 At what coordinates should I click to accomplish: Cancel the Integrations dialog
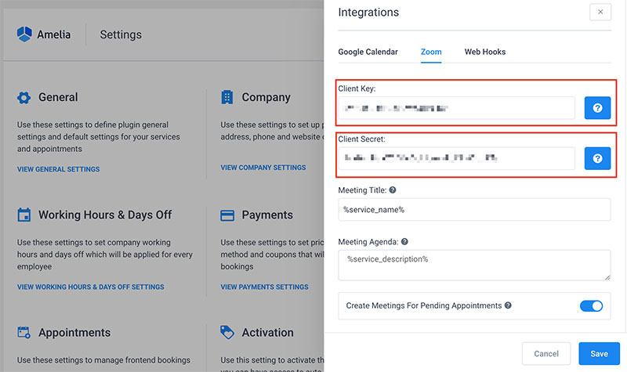click(x=546, y=354)
